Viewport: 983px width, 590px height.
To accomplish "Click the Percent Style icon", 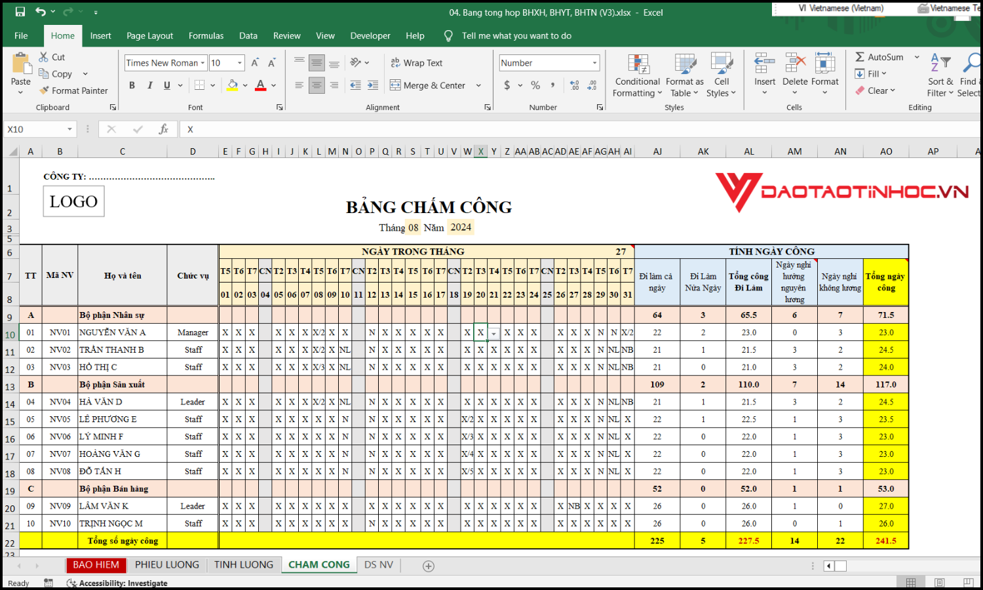I will pyautogui.click(x=535, y=85).
